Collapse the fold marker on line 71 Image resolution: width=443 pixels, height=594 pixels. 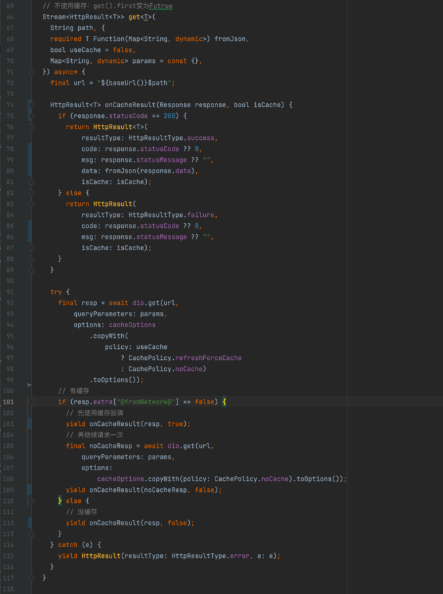(x=32, y=72)
